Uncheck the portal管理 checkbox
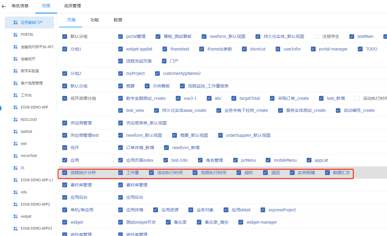 (x=121, y=36)
